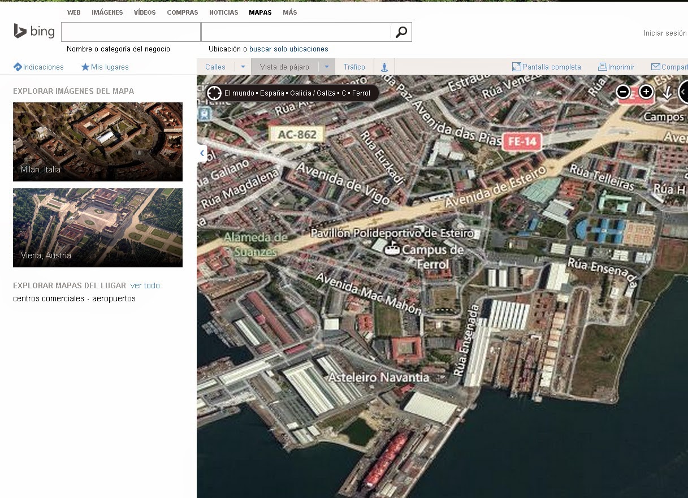The image size is (688, 498).
Task: Open the NOTICIAS tab
Action: click(224, 12)
